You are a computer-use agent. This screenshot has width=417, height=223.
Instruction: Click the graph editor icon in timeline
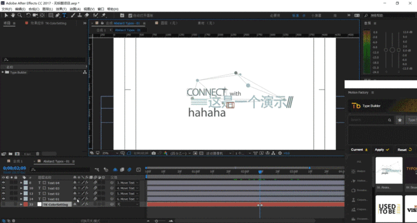138,169
